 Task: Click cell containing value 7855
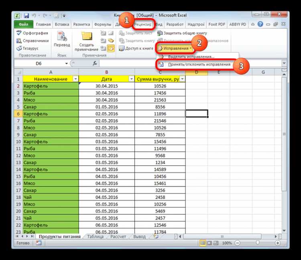[x=160, y=135]
